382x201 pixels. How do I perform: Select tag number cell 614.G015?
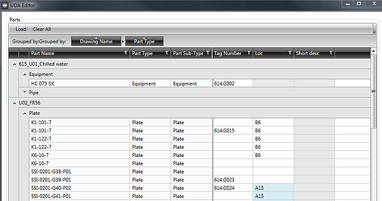click(232, 131)
